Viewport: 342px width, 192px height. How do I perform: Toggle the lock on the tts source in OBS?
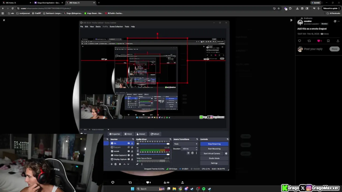click(132, 143)
